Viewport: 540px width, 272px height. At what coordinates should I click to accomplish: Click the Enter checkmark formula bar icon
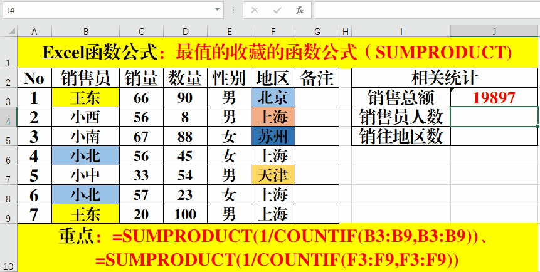coord(277,10)
